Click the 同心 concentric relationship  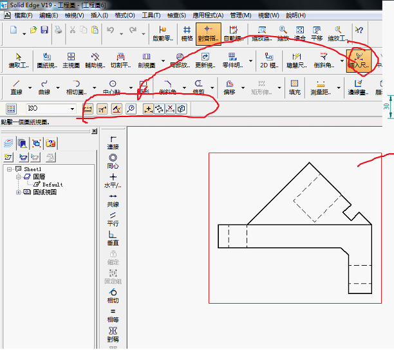coord(113,161)
